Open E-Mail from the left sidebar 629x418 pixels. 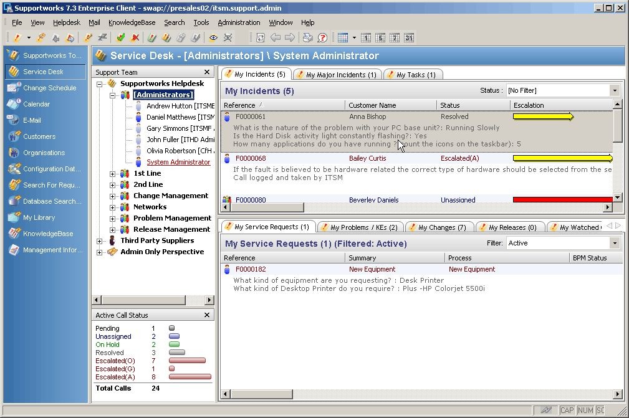point(32,120)
